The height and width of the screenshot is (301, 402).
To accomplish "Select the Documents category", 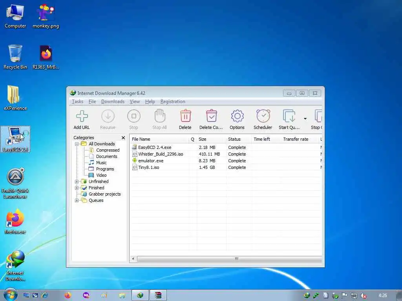I will (107, 156).
